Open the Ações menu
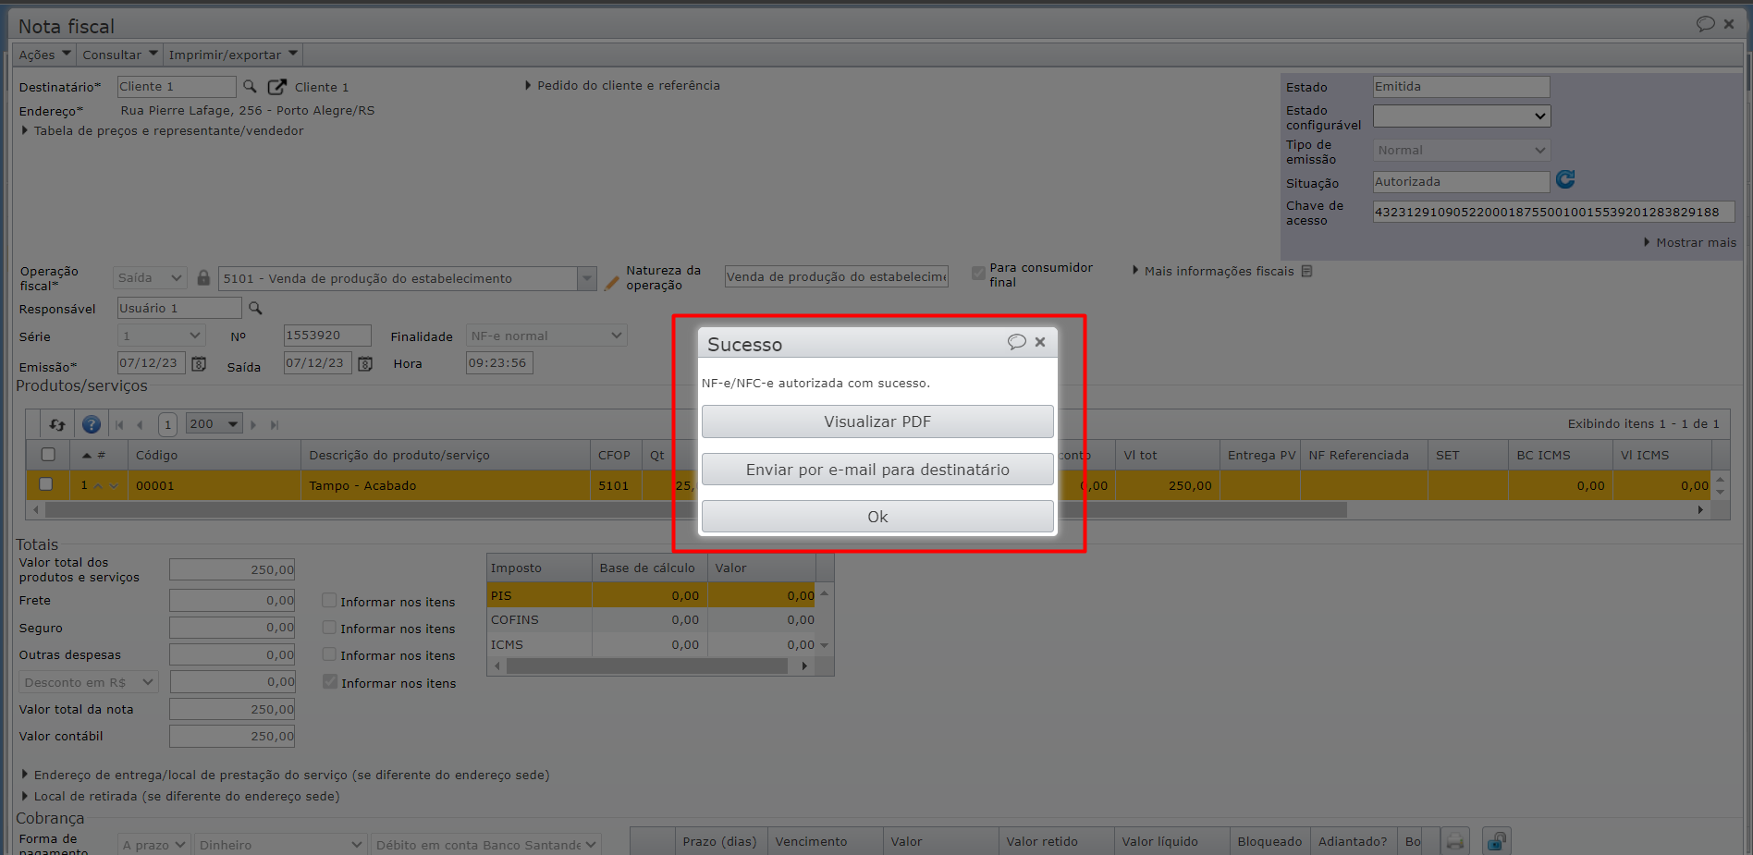The height and width of the screenshot is (855, 1753). (x=44, y=55)
